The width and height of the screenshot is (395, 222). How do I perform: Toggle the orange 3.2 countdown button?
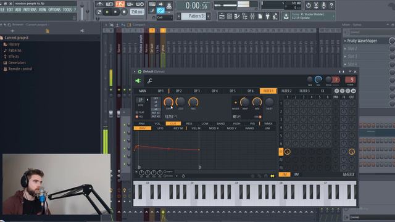click(120, 4)
